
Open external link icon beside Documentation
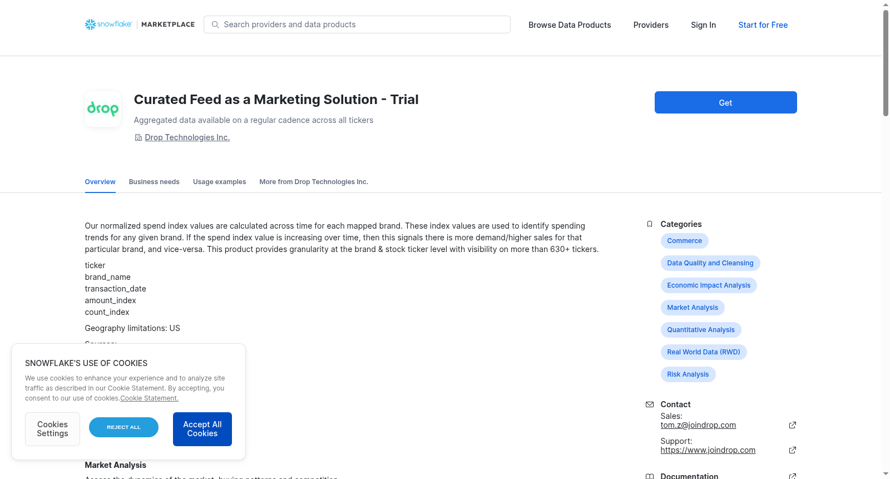pyautogui.click(x=793, y=476)
